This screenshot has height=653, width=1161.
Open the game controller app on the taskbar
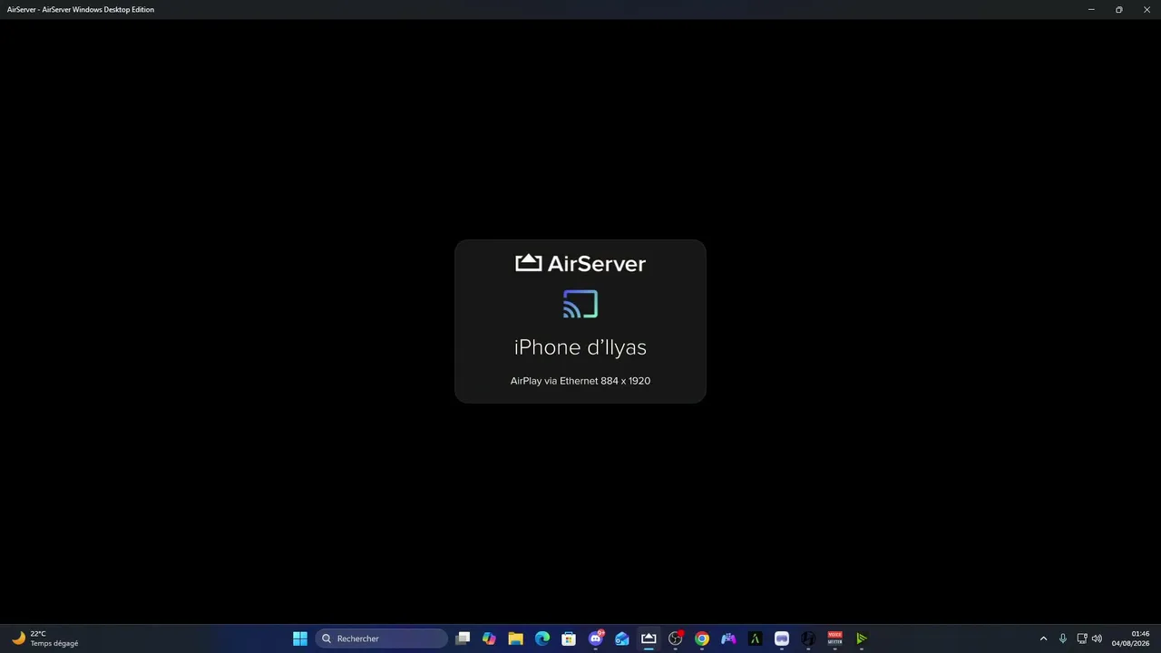pyautogui.click(x=728, y=638)
